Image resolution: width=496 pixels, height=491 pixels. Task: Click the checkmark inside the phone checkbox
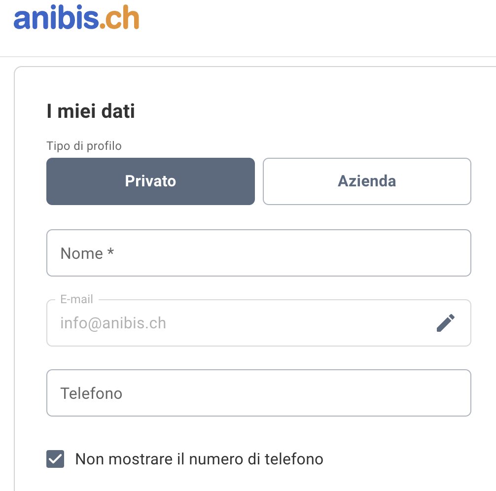click(55, 459)
